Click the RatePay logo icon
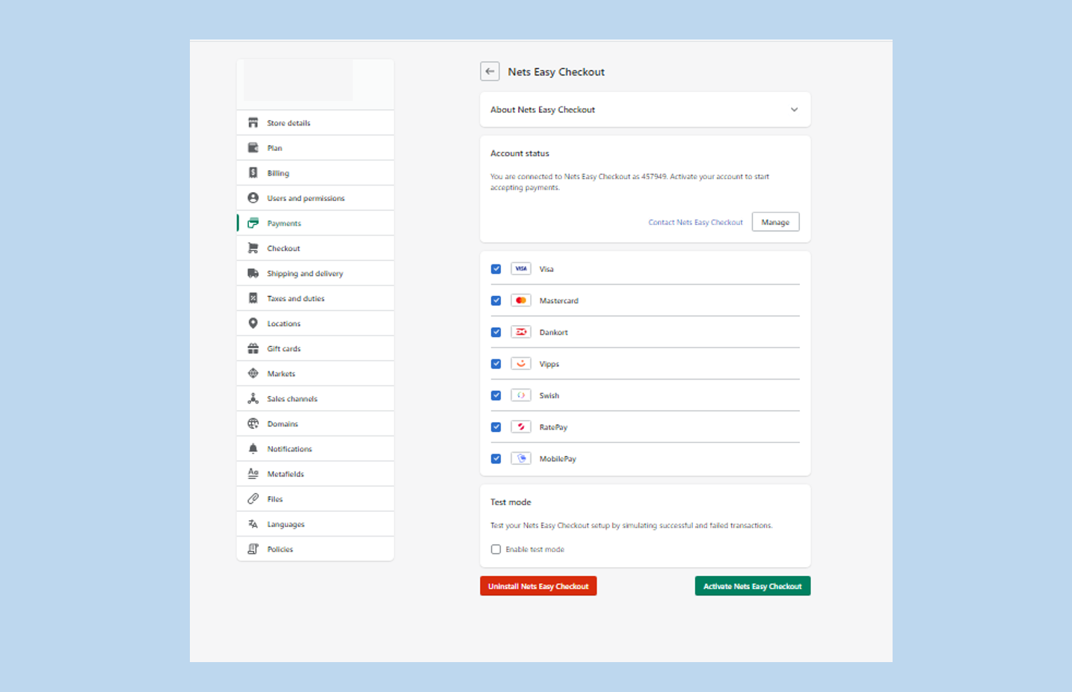 coord(521,427)
